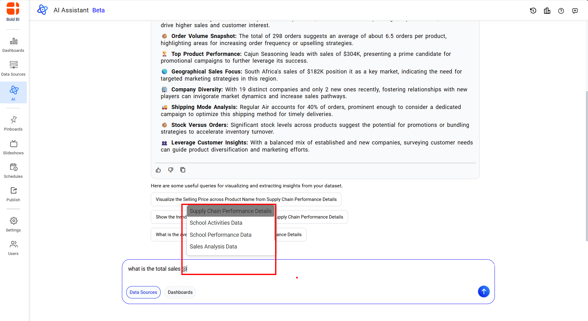
Task: Click the chart icon in top header
Action: 547,11
